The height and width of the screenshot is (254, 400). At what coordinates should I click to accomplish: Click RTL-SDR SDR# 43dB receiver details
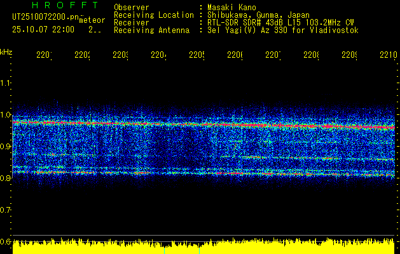point(280,23)
